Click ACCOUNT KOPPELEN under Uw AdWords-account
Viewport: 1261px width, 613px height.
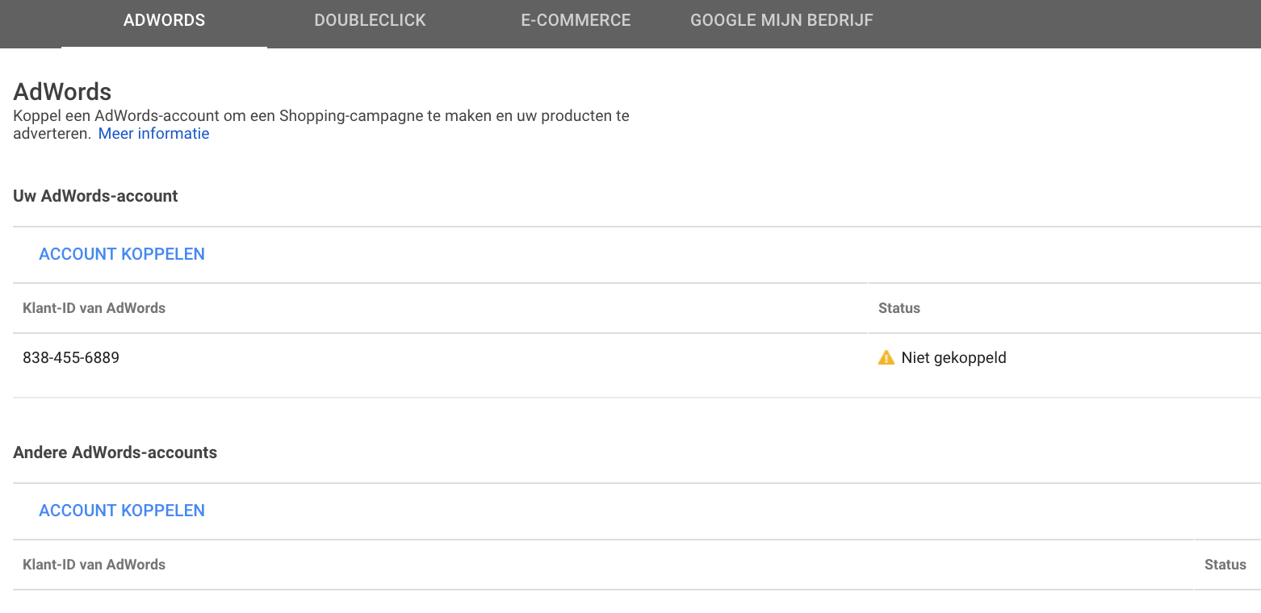(122, 253)
